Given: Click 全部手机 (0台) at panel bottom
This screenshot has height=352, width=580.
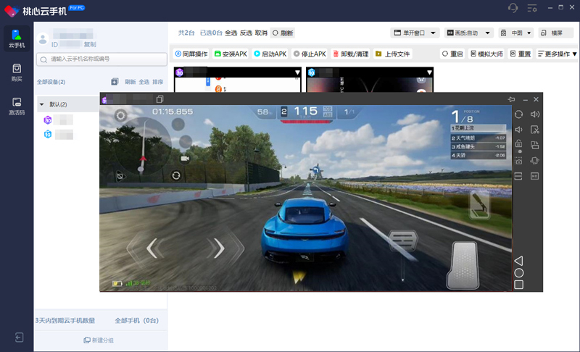Looking at the screenshot, I should 137,321.
